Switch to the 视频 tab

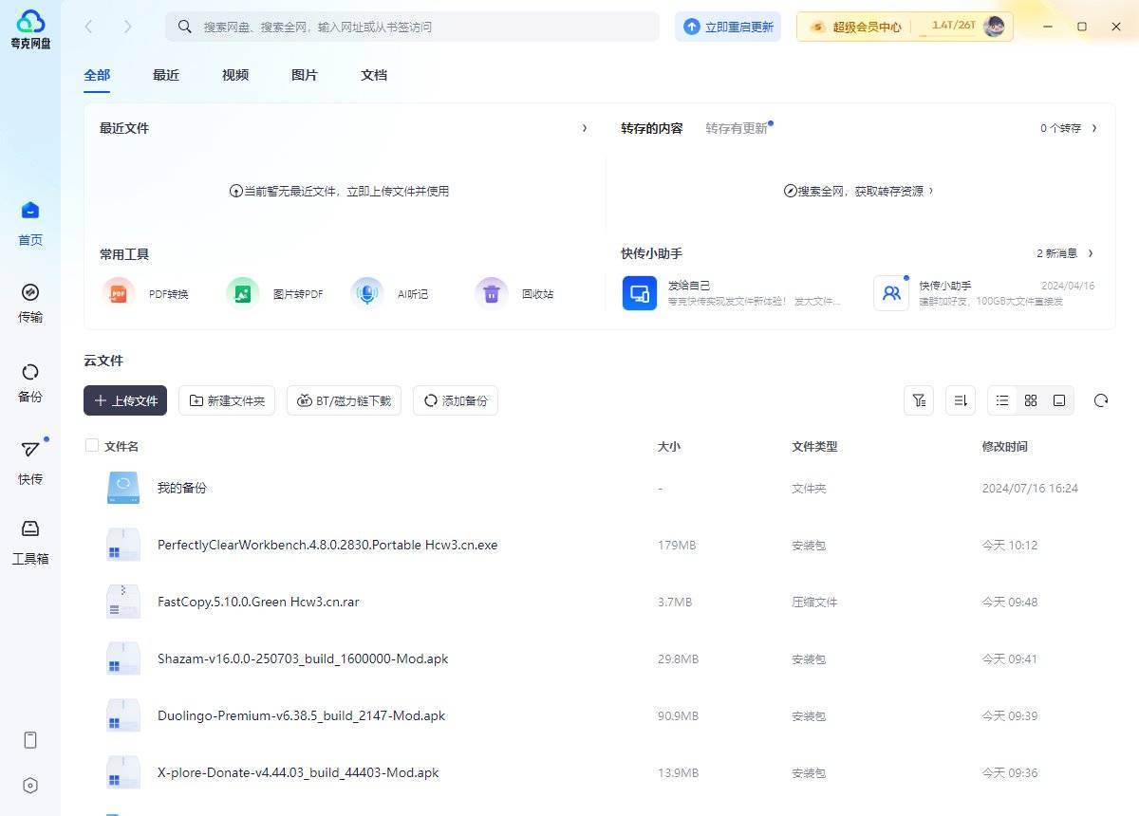[x=235, y=75]
